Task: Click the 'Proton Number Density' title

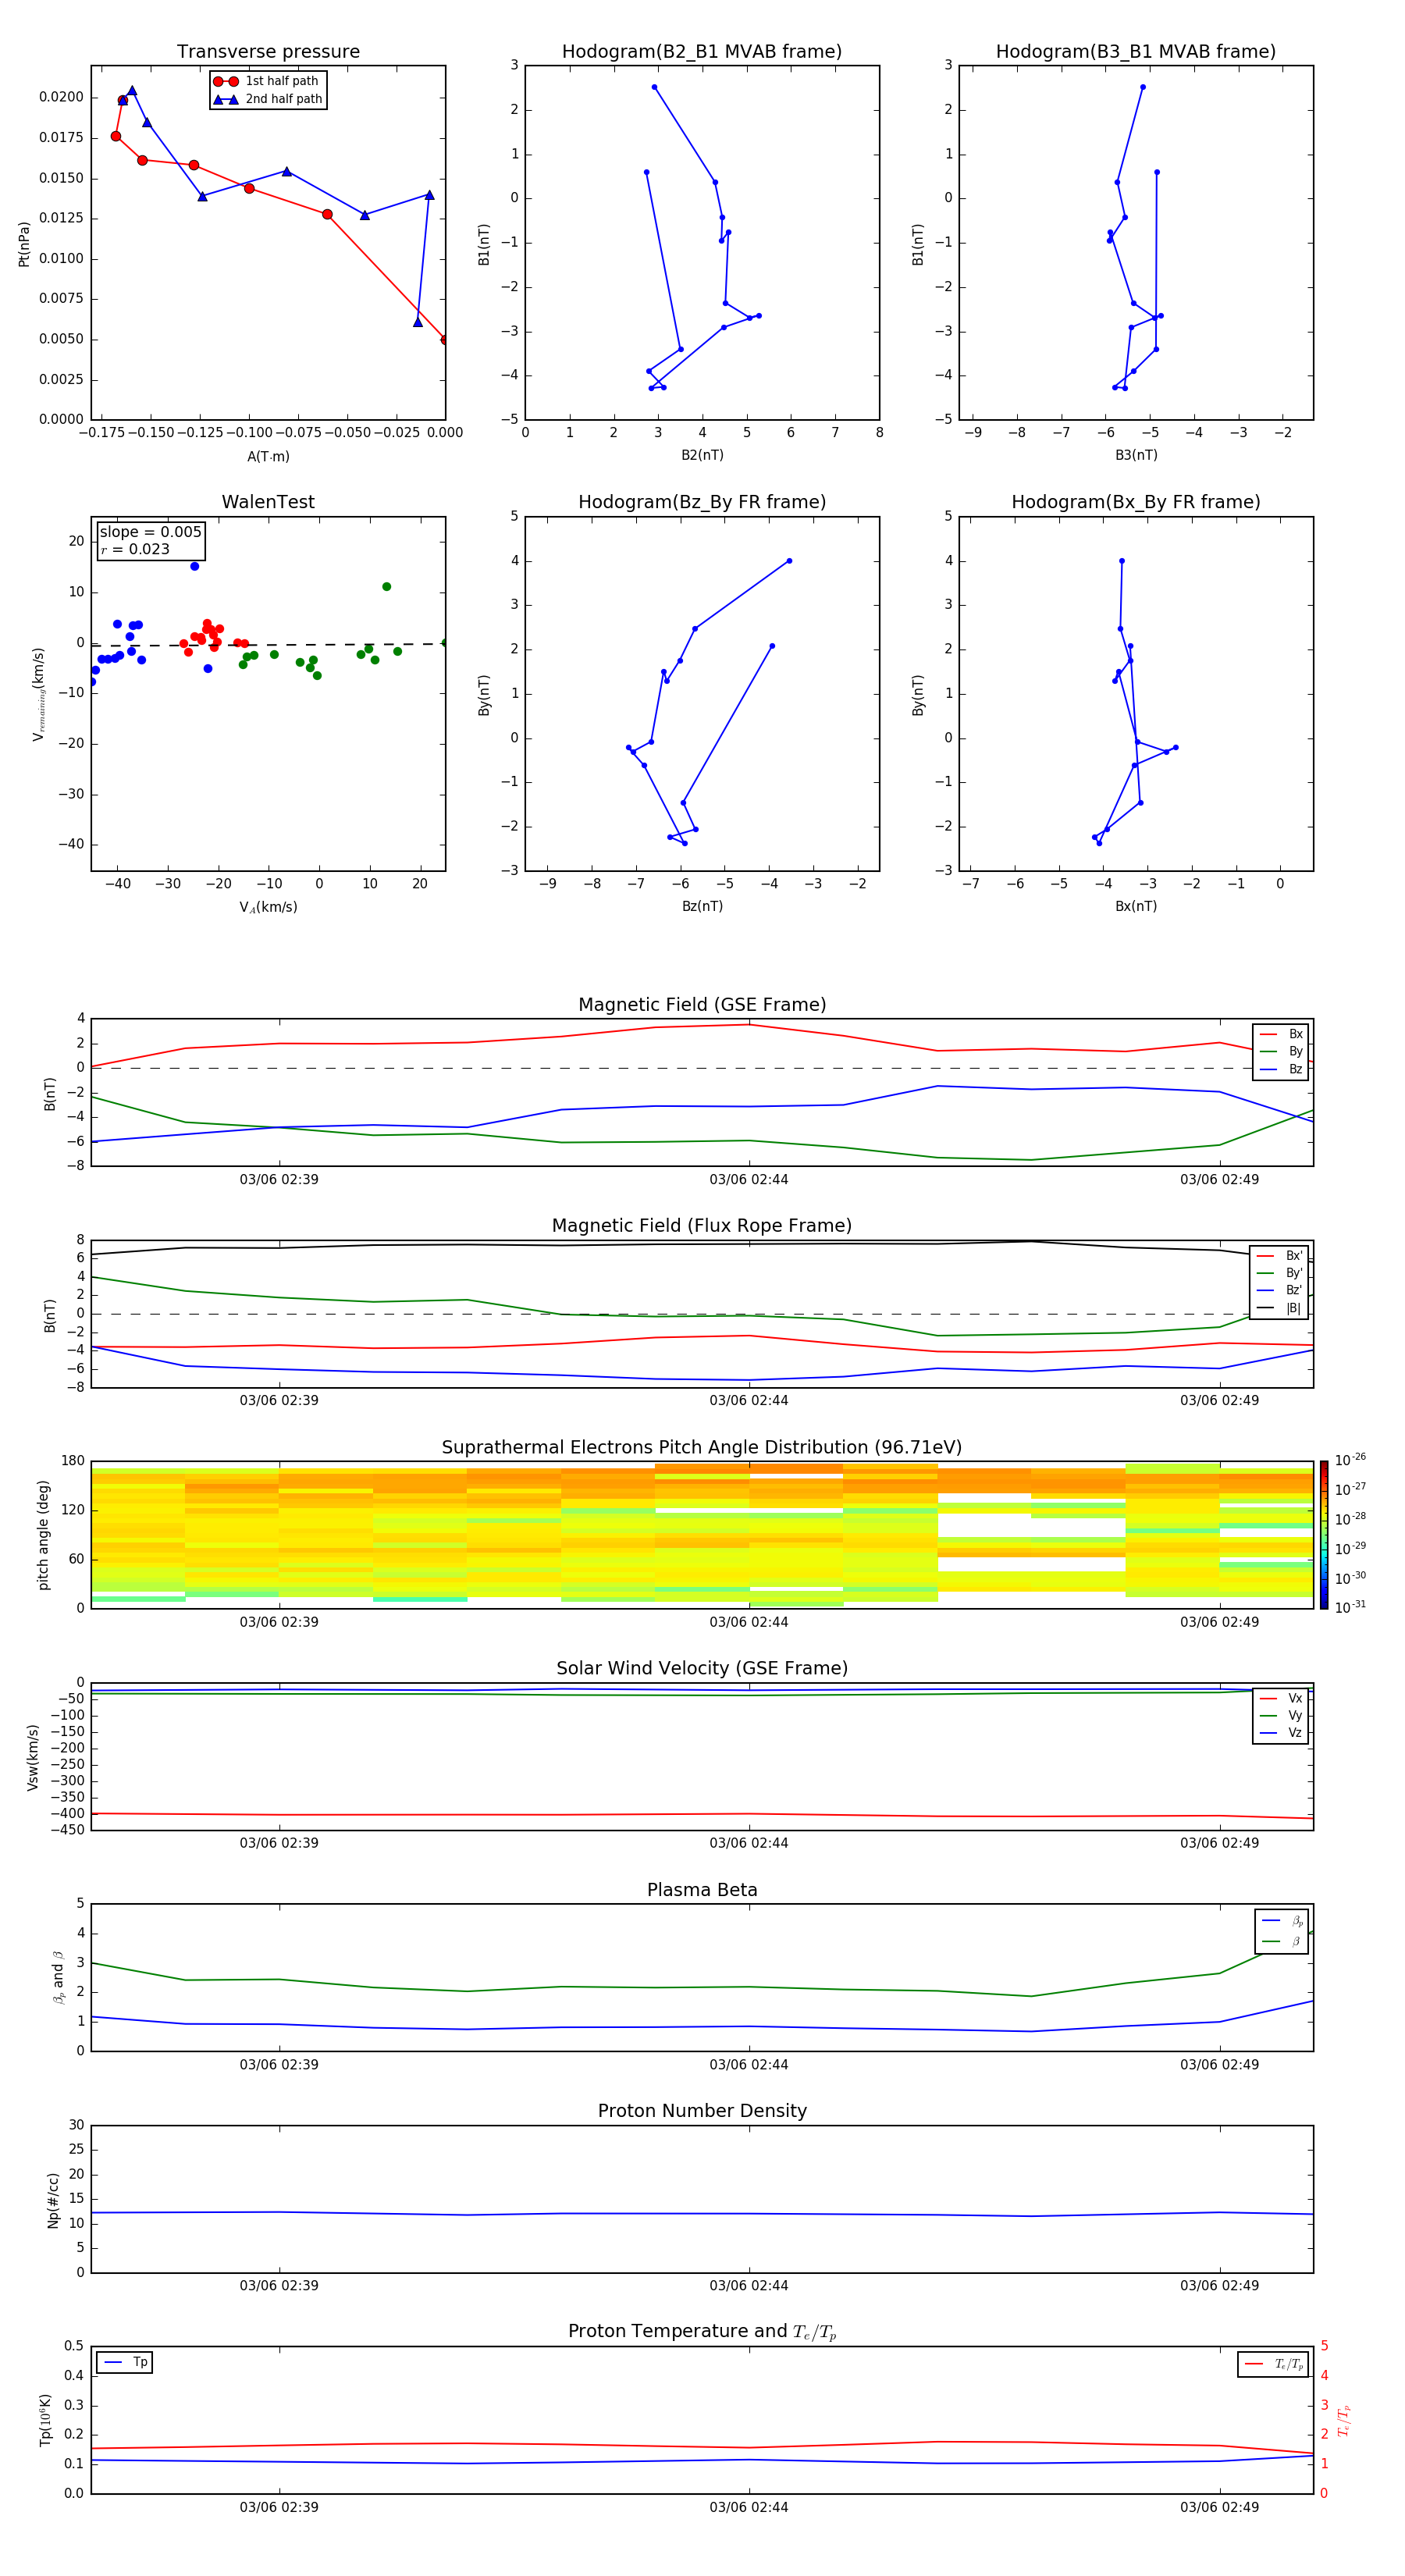Action: click(x=702, y=2111)
